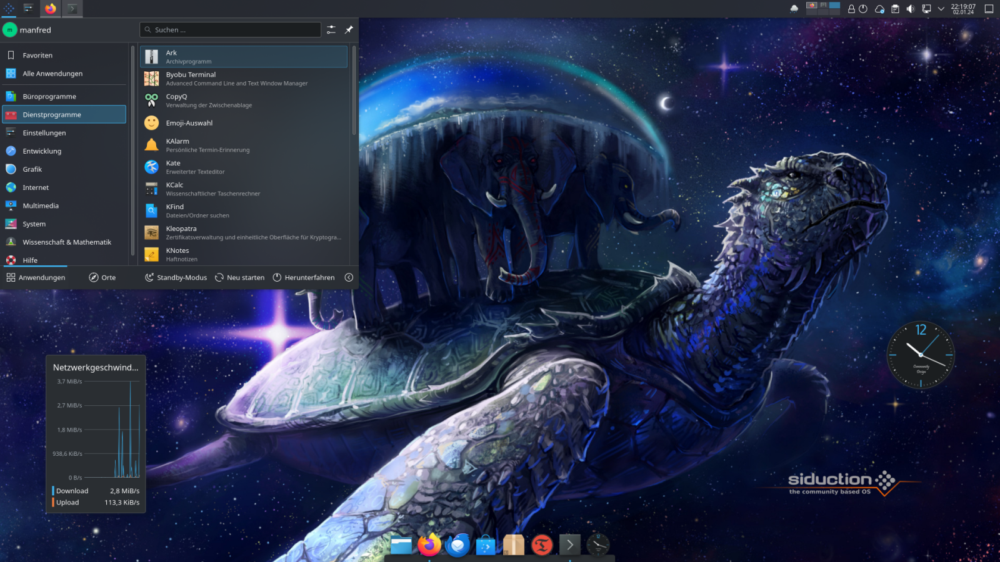
Task: Open the red T application in the dock
Action: [542, 545]
